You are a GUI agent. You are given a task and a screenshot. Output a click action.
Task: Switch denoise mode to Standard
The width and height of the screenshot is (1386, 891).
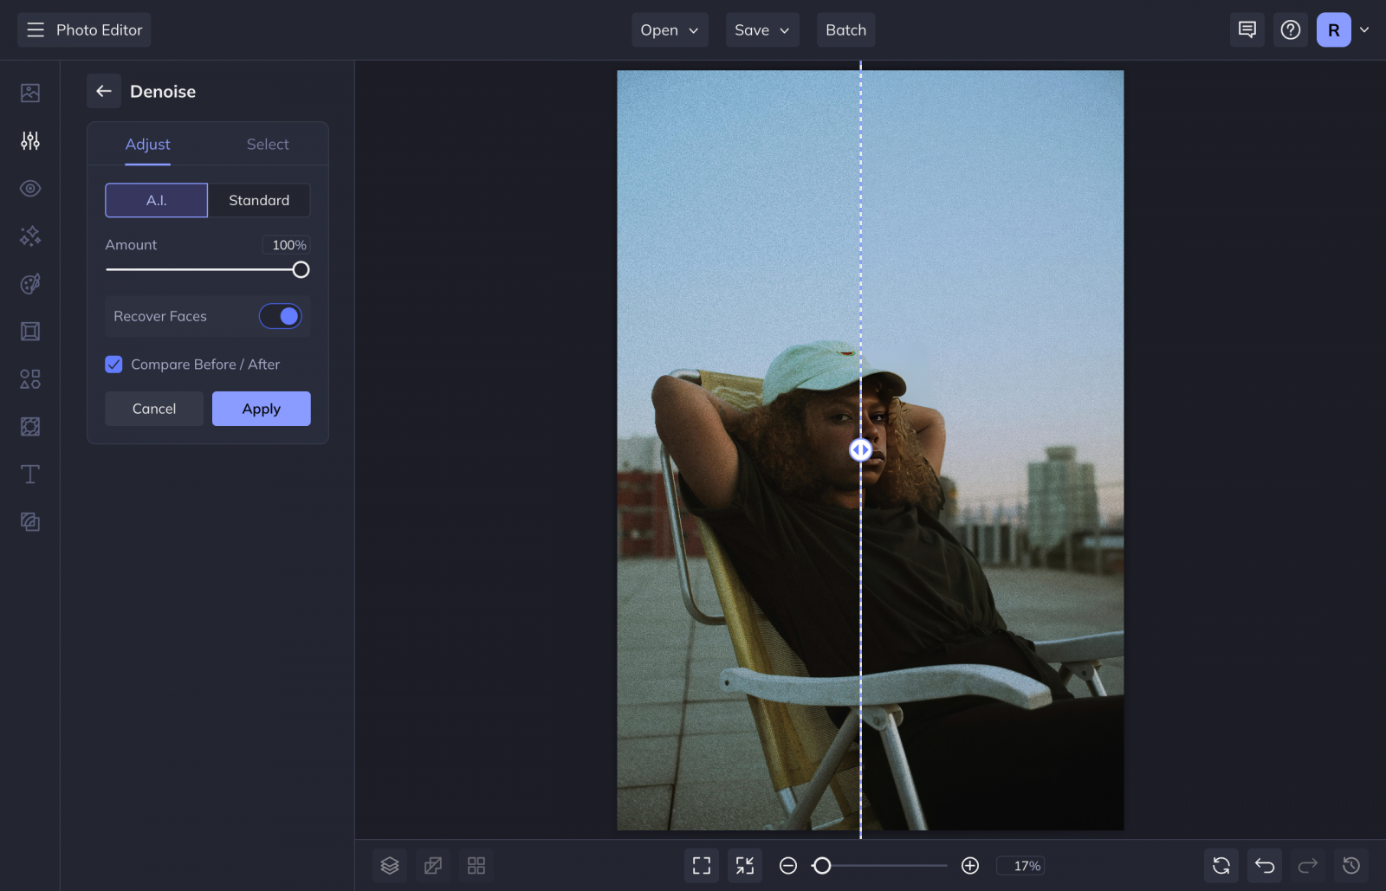coord(259,200)
